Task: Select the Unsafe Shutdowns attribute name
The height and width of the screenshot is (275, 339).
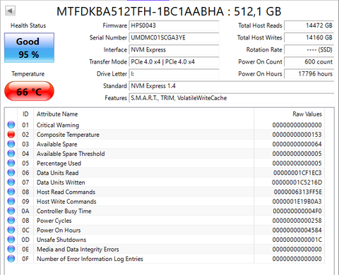Action: (x=61, y=240)
